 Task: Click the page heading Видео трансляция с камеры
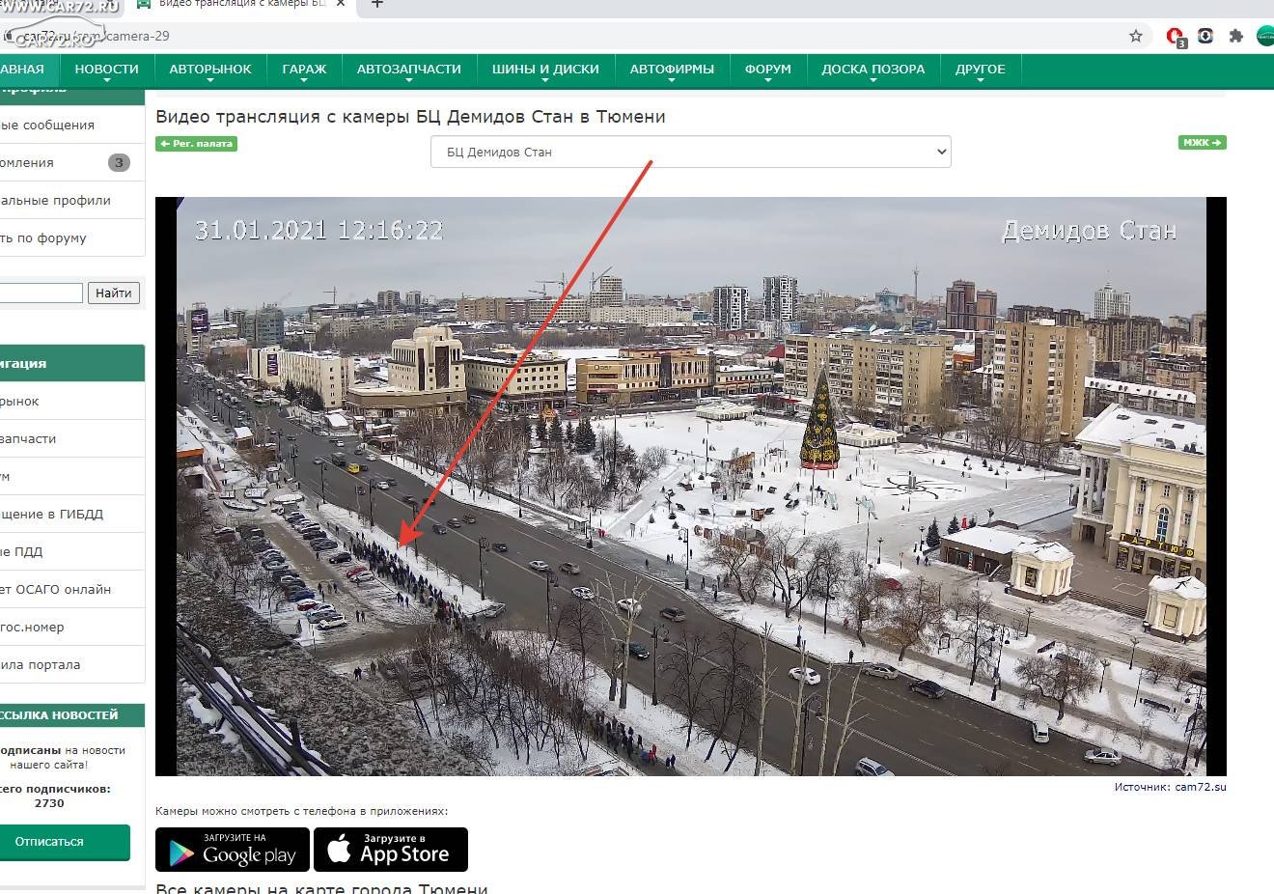410,117
